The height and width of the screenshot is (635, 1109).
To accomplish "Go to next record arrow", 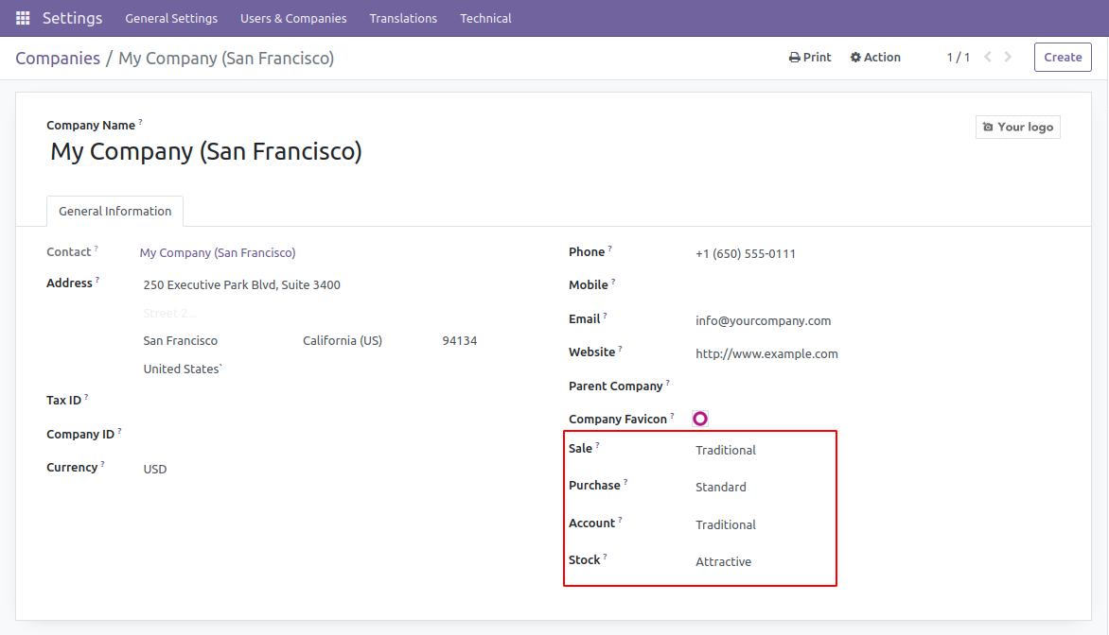I will click(1009, 58).
